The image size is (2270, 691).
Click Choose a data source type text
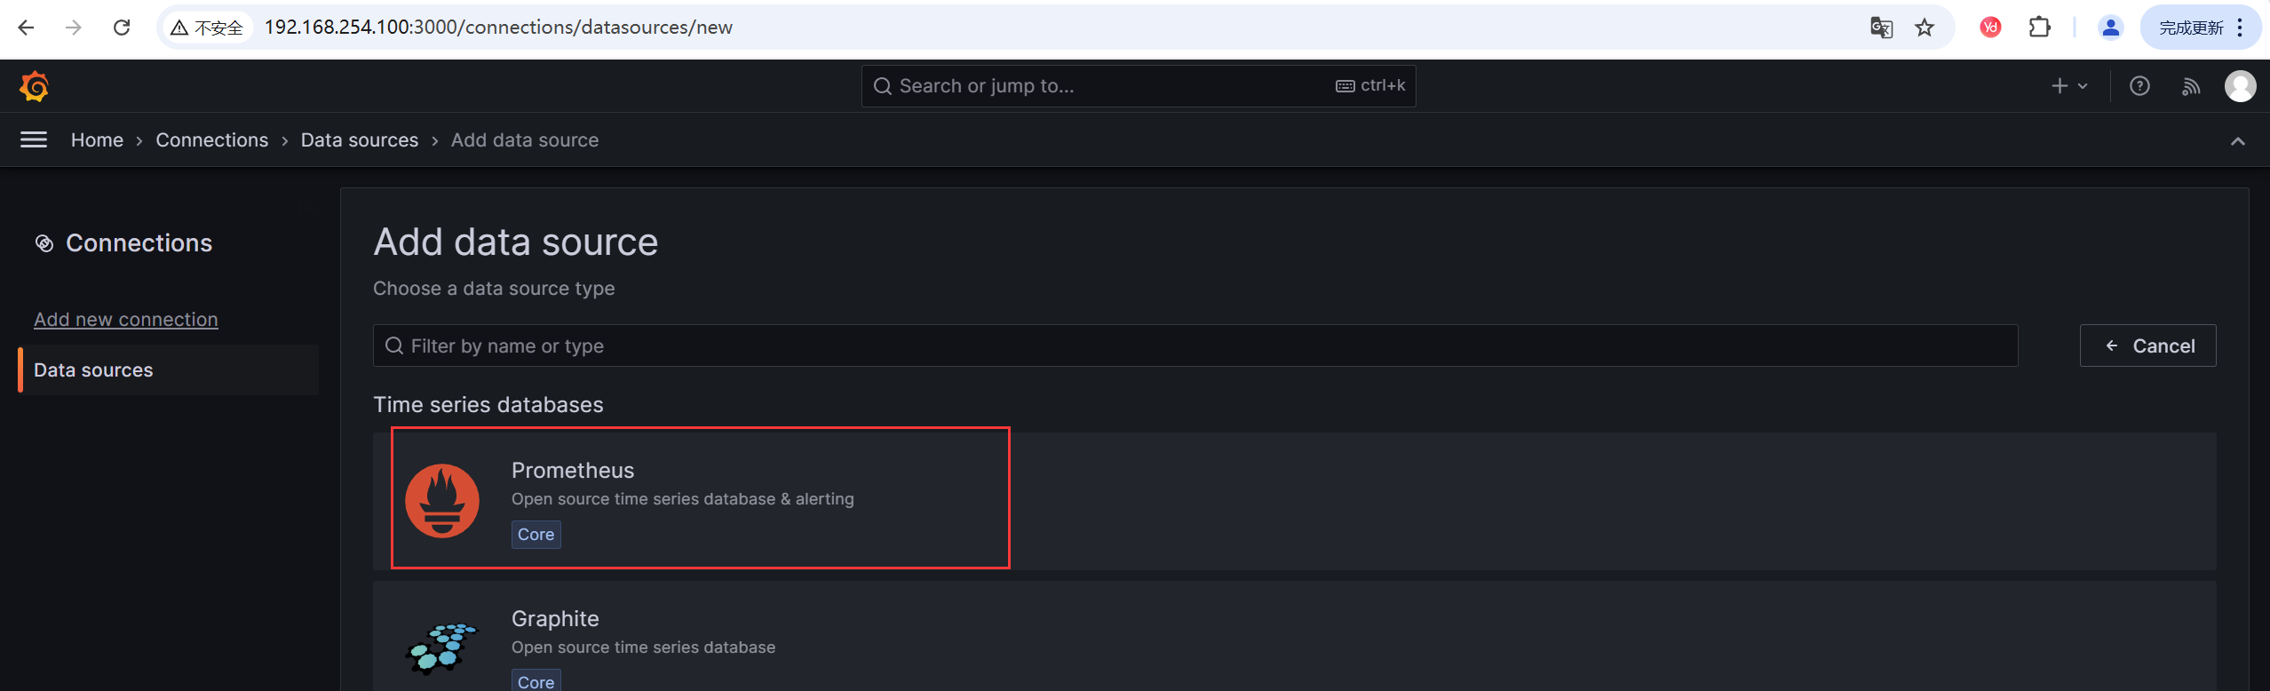[x=494, y=289]
